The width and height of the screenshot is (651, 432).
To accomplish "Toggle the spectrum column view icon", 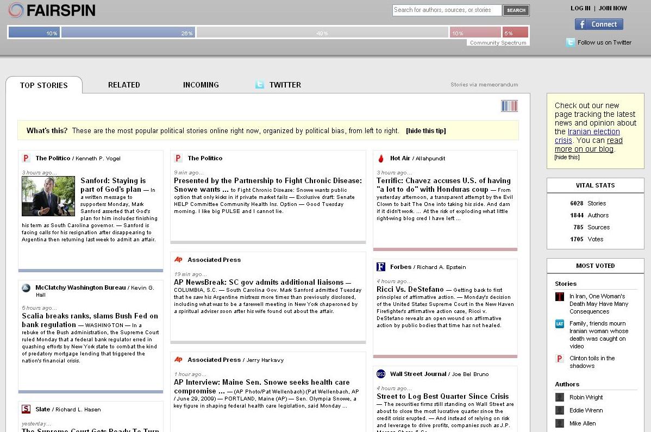I will 509,106.
